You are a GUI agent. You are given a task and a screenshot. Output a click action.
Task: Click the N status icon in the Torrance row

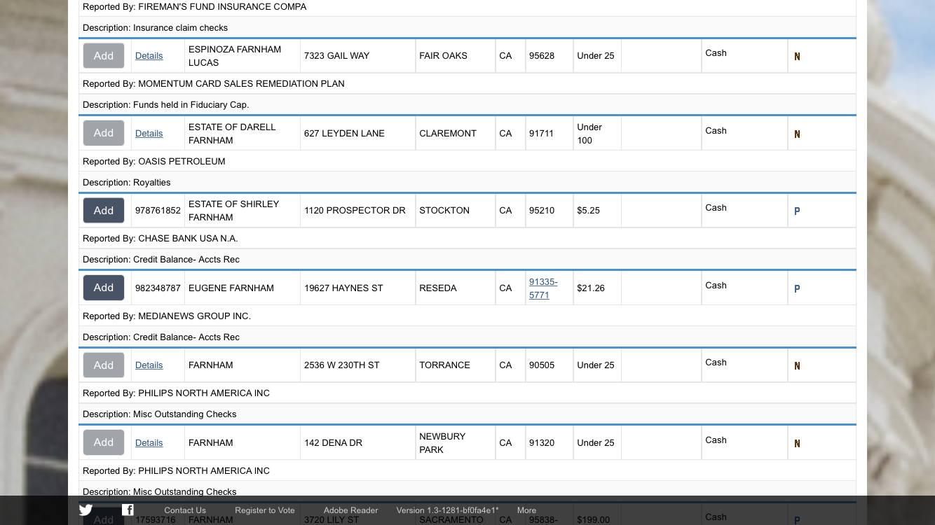pyautogui.click(x=797, y=366)
